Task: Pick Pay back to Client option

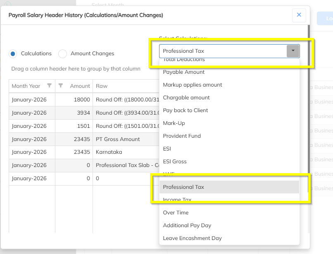Action: click(186, 111)
